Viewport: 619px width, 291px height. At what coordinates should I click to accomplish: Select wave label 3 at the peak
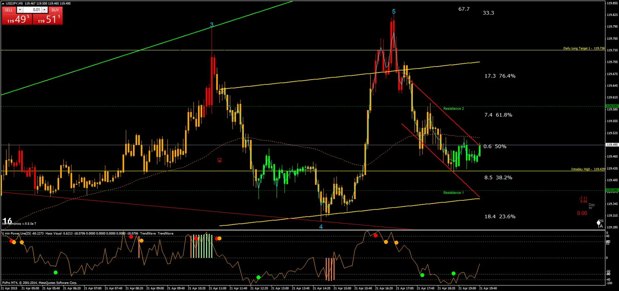click(x=212, y=25)
